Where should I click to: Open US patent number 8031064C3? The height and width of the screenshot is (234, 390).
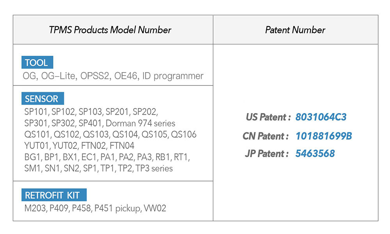321,117
